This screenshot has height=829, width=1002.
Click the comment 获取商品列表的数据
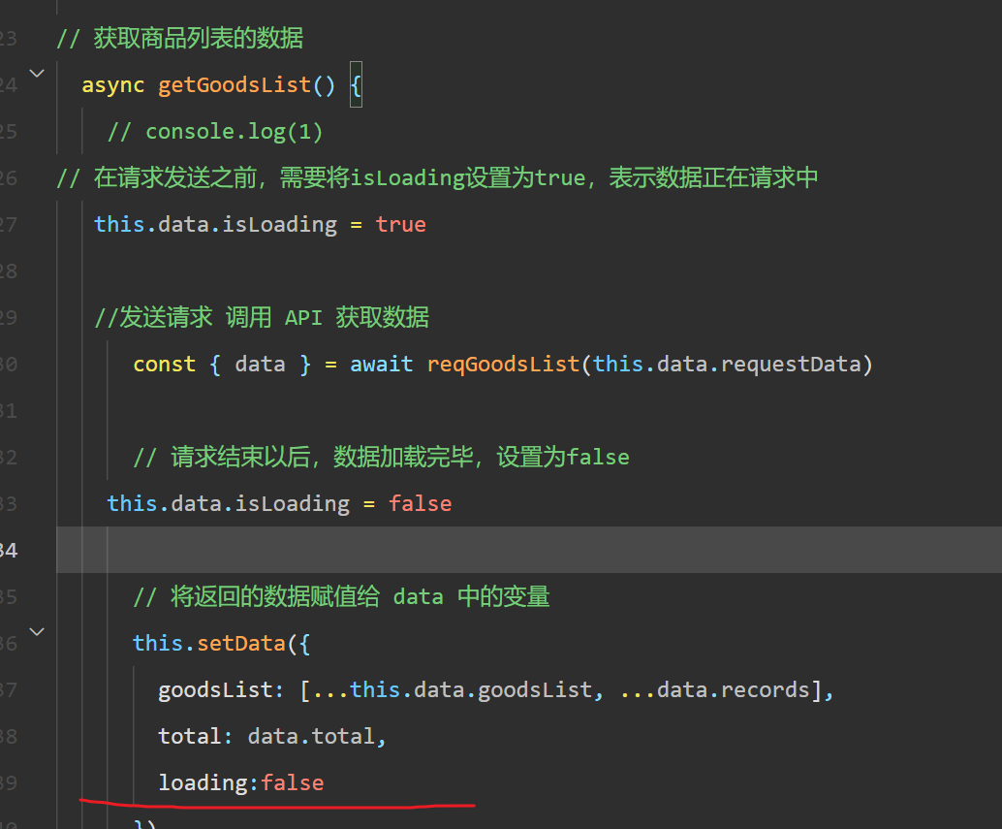[x=198, y=39]
